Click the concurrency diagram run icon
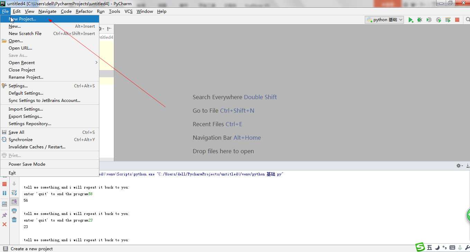The height and width of the screenshot is (252, 470). [x=448, y=20]
